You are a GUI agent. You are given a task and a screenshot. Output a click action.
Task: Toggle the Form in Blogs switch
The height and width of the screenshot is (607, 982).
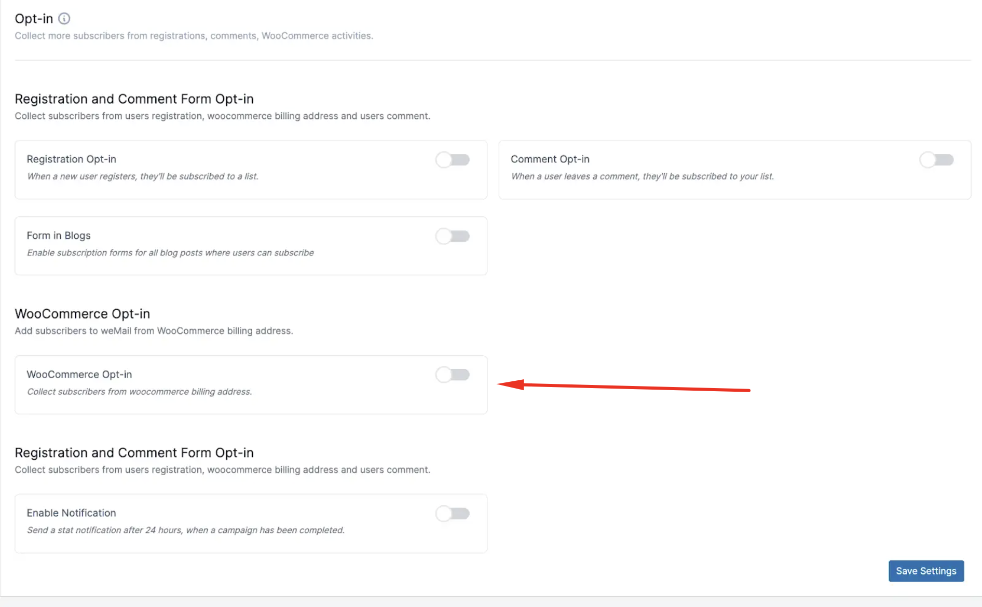click(452, 236)
